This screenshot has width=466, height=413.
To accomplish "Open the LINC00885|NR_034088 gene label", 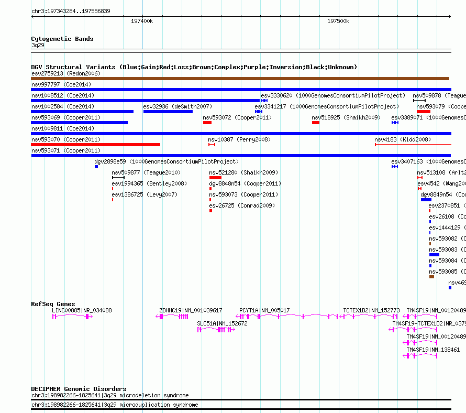I will pos(82,310).
